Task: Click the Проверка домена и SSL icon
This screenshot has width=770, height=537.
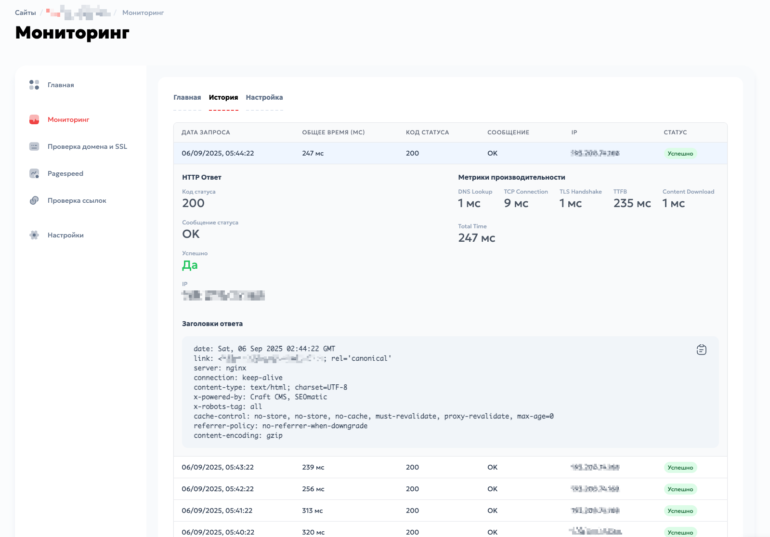Action: (x=34, y=146)
